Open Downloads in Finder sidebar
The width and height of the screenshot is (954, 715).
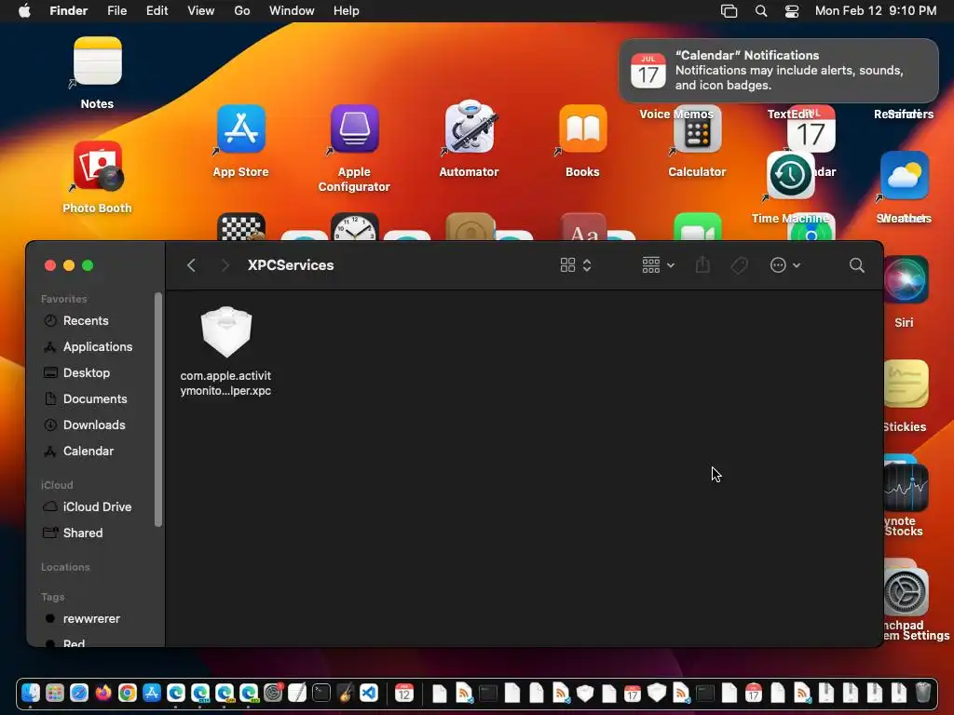tap(94, 425)
